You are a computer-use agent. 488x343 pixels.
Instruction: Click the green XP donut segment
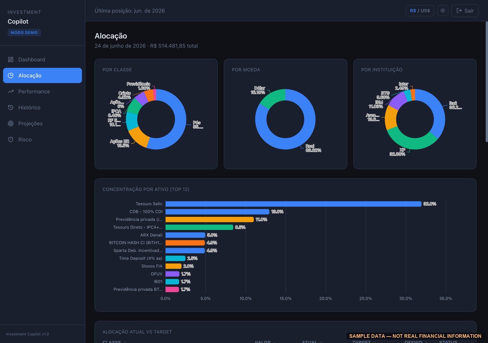pos(410,141)
